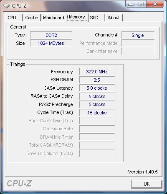Image resolution: width=167 pixels, height=194 pixels.
Task: Click the Single channels field
Action: (x=138, y=35)
